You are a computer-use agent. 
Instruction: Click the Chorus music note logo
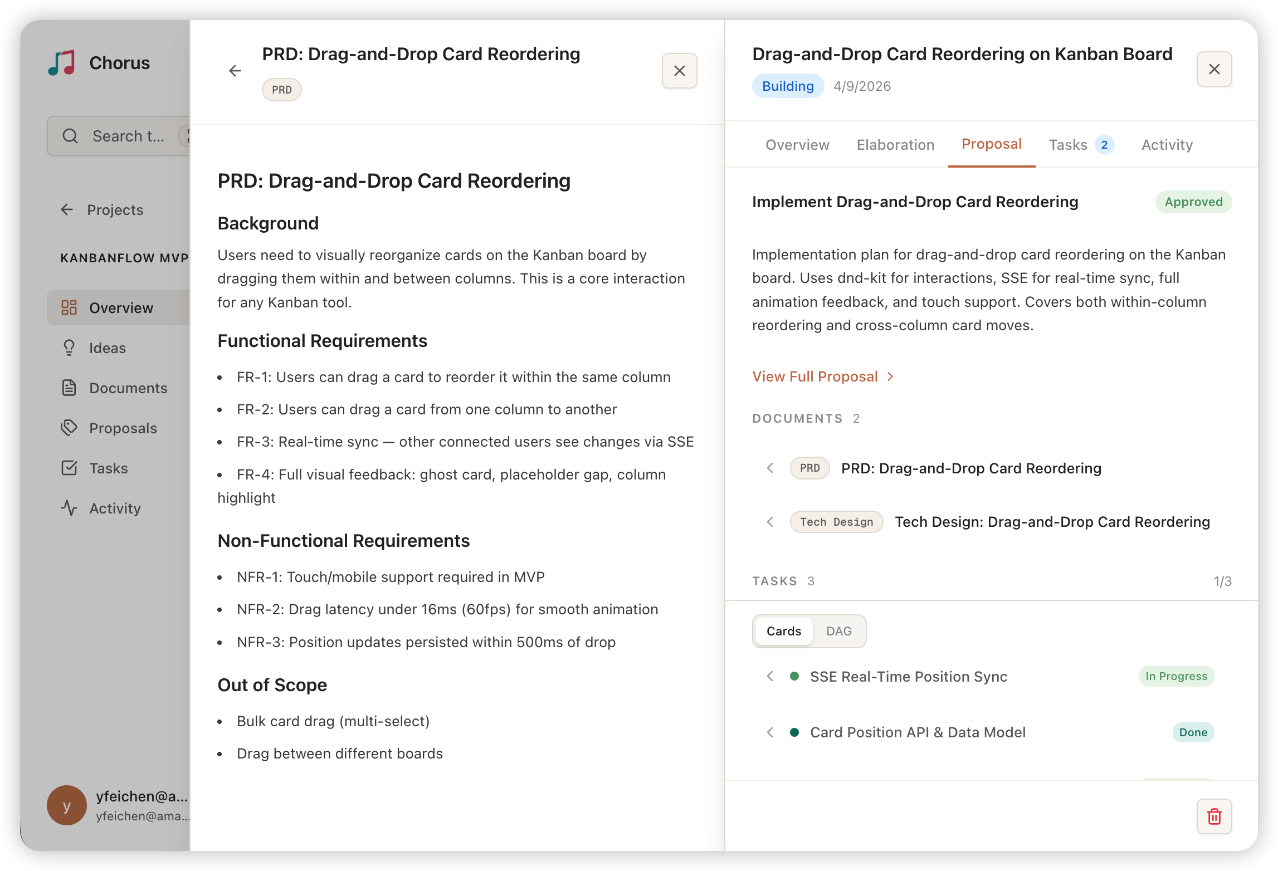point(62,63)
